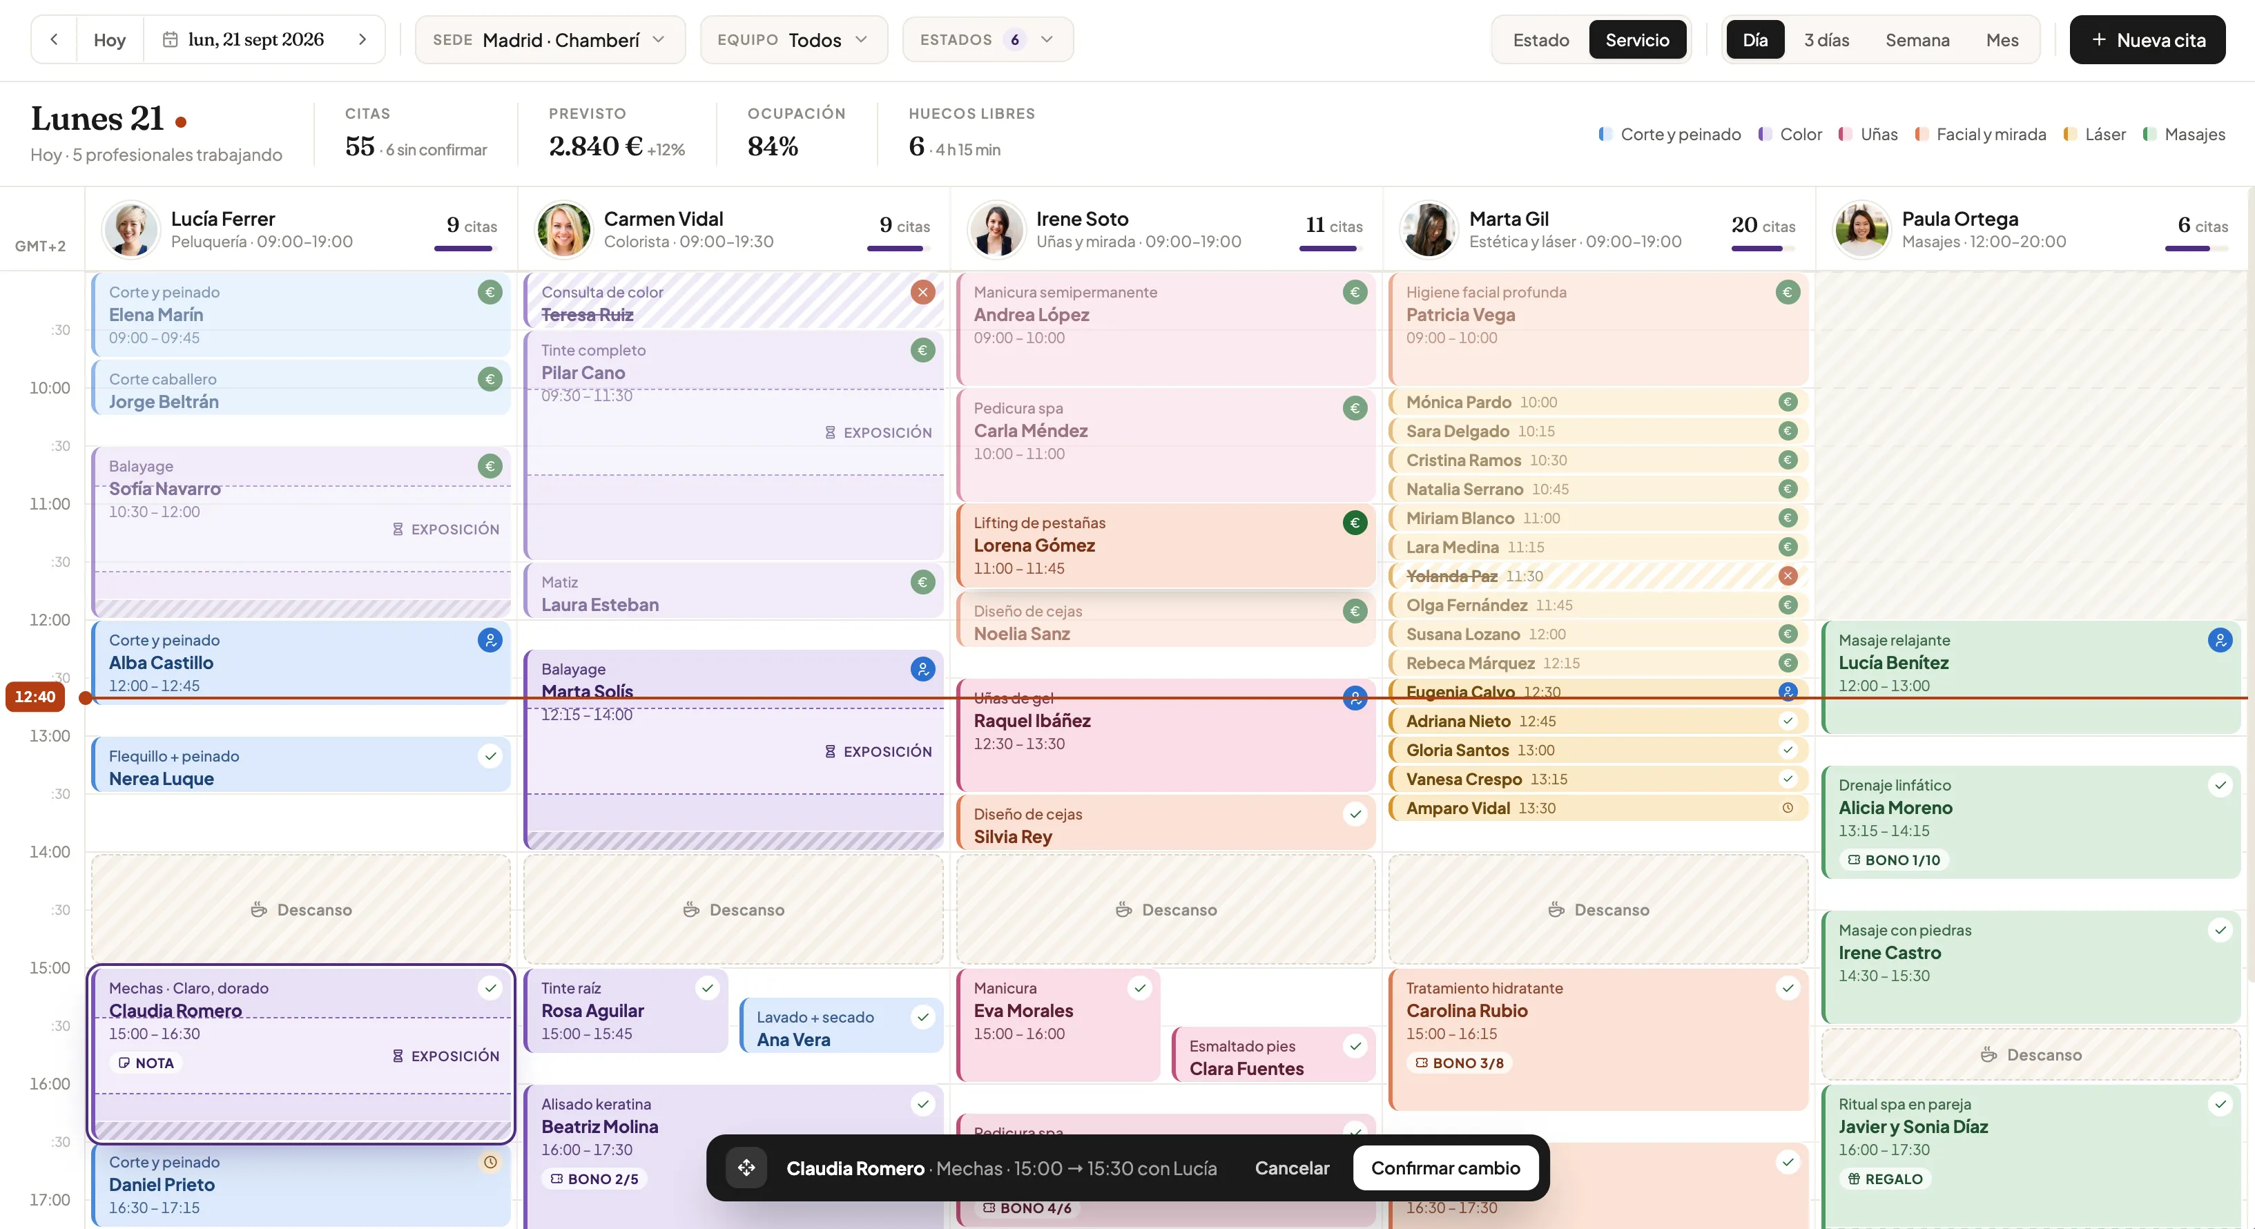
Task: Click euro paid icon on Elena Marín appointment
Action: point(490,292)
